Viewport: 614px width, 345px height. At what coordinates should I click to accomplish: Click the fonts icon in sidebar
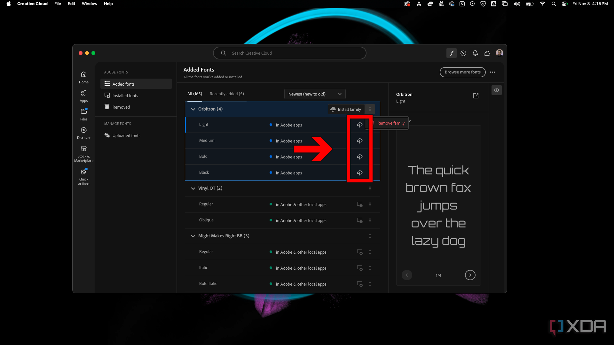(451, 53)
